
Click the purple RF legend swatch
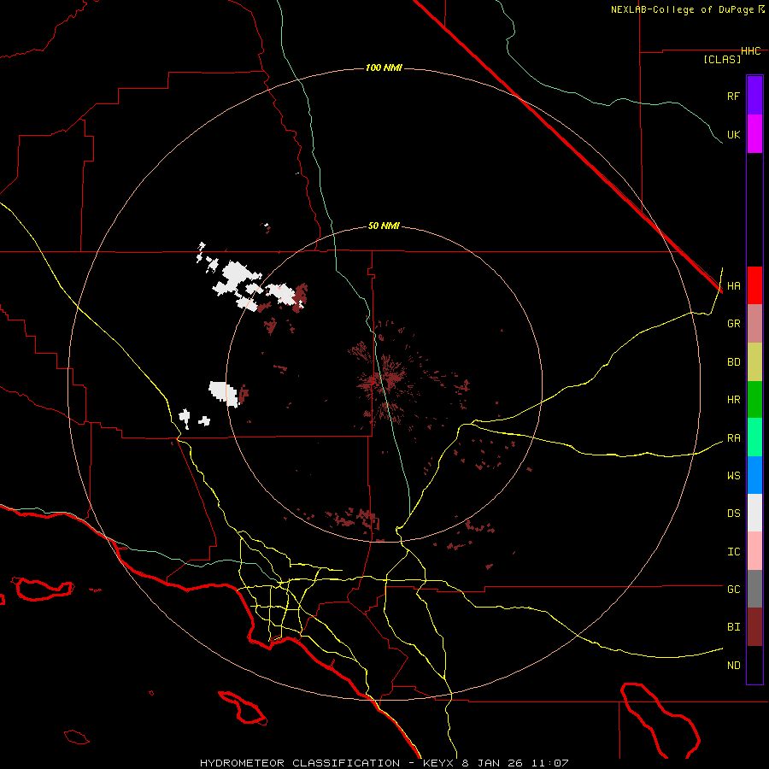(754, 96)
